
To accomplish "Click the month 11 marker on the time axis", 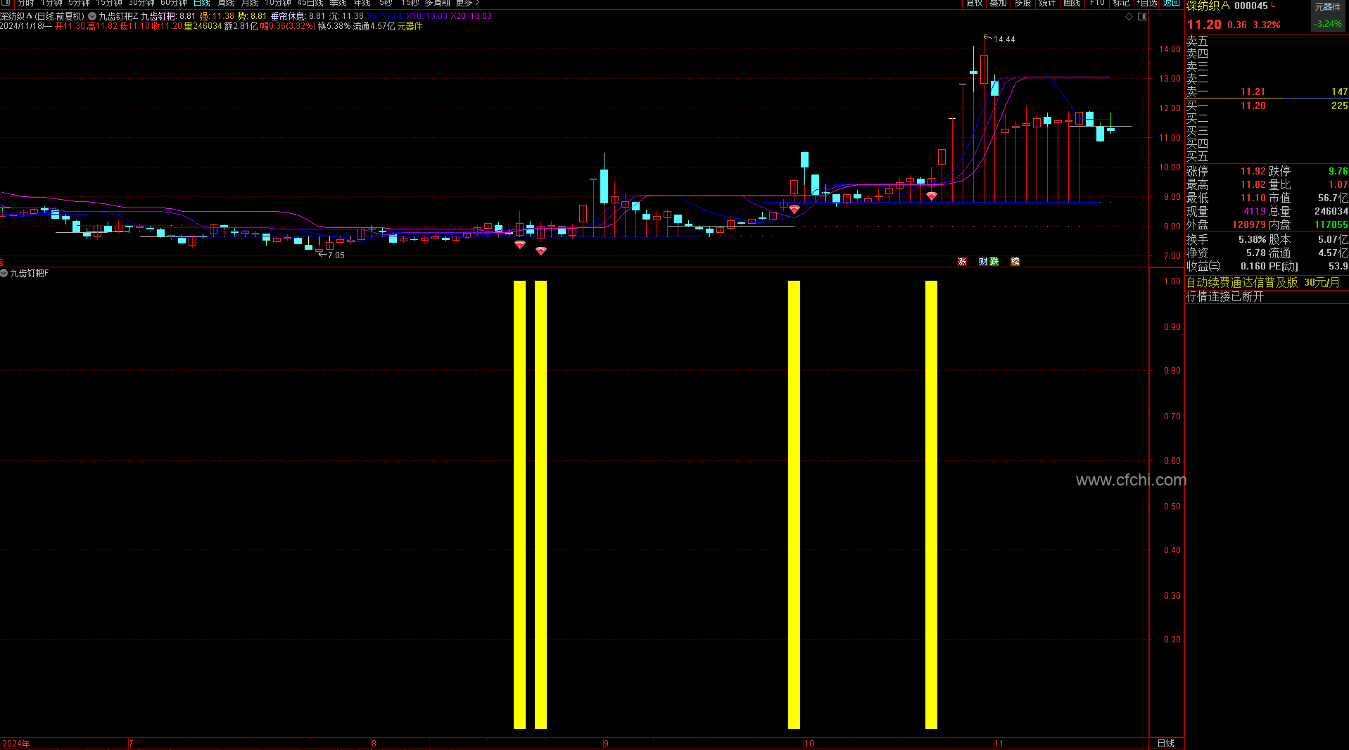I will click(999, 744).
